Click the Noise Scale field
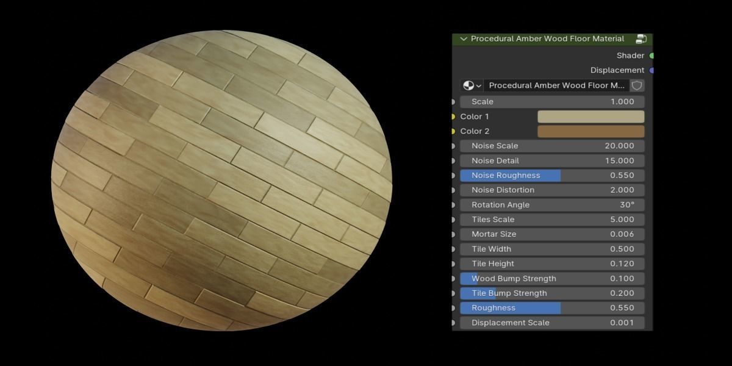The height and width of the screenshot is (366, 732). tap(552, 146)
